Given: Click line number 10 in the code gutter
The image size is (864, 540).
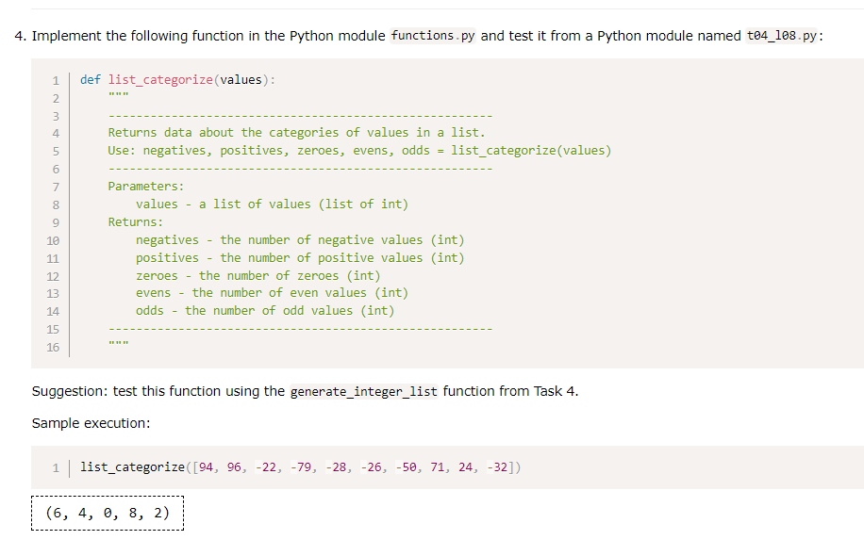Looking at the screenshot, I should (53, 240).
